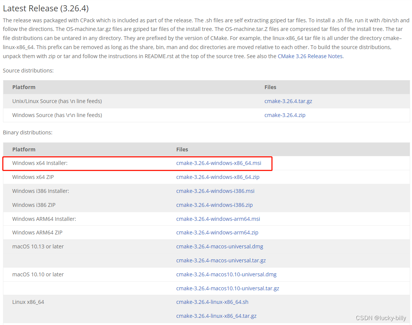Viewport: 412px width, 325px height.
Task: Download cmake-3.26.4-windows-i386.msi installer
Action: [x=215, y=191]
